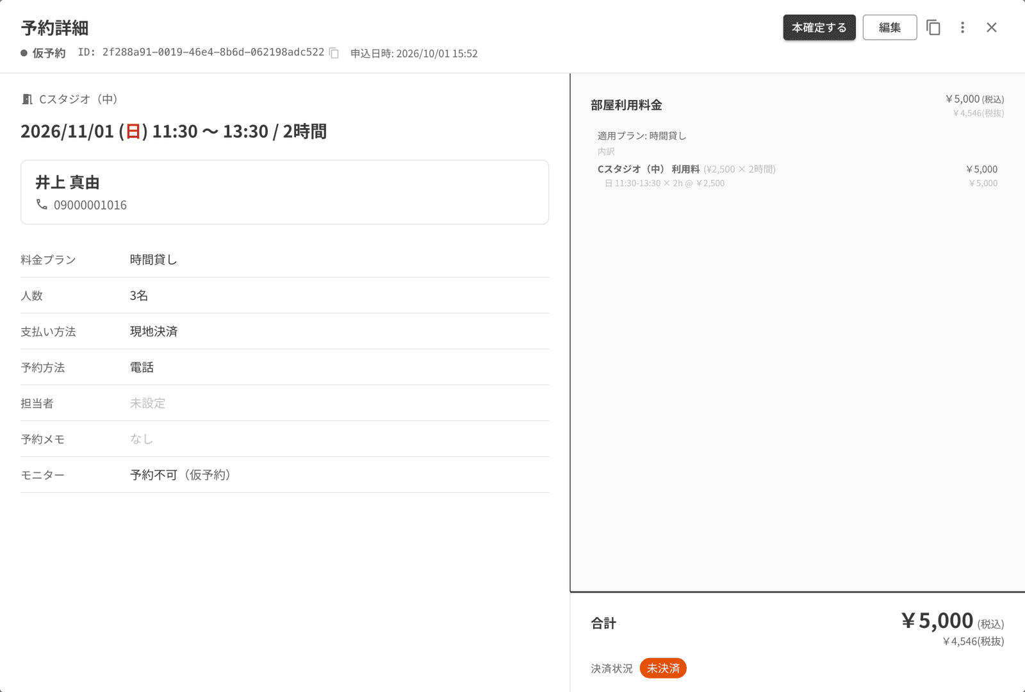
Task: Click the customer name 井上 真由
Action: [67, 183]
